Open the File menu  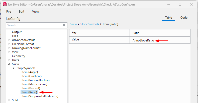(9, 11)
